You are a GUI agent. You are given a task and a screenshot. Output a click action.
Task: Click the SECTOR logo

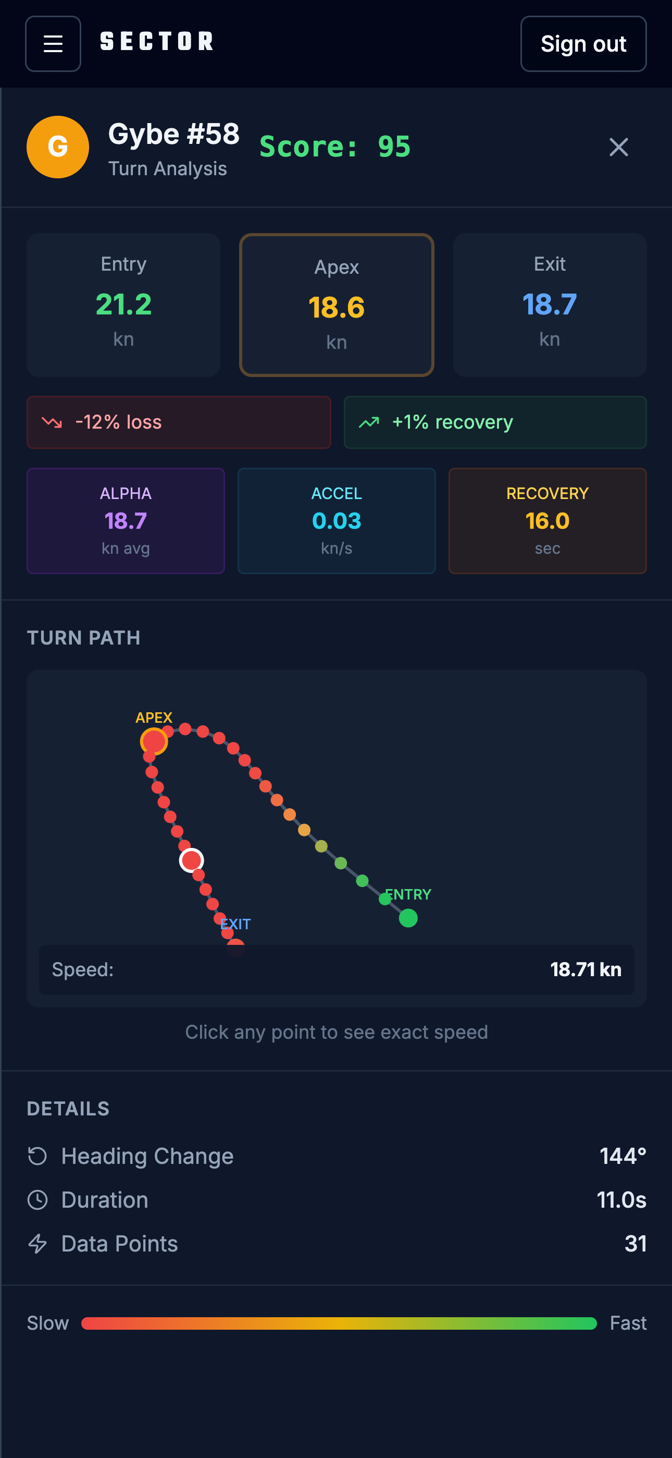[x=157, y=41]
